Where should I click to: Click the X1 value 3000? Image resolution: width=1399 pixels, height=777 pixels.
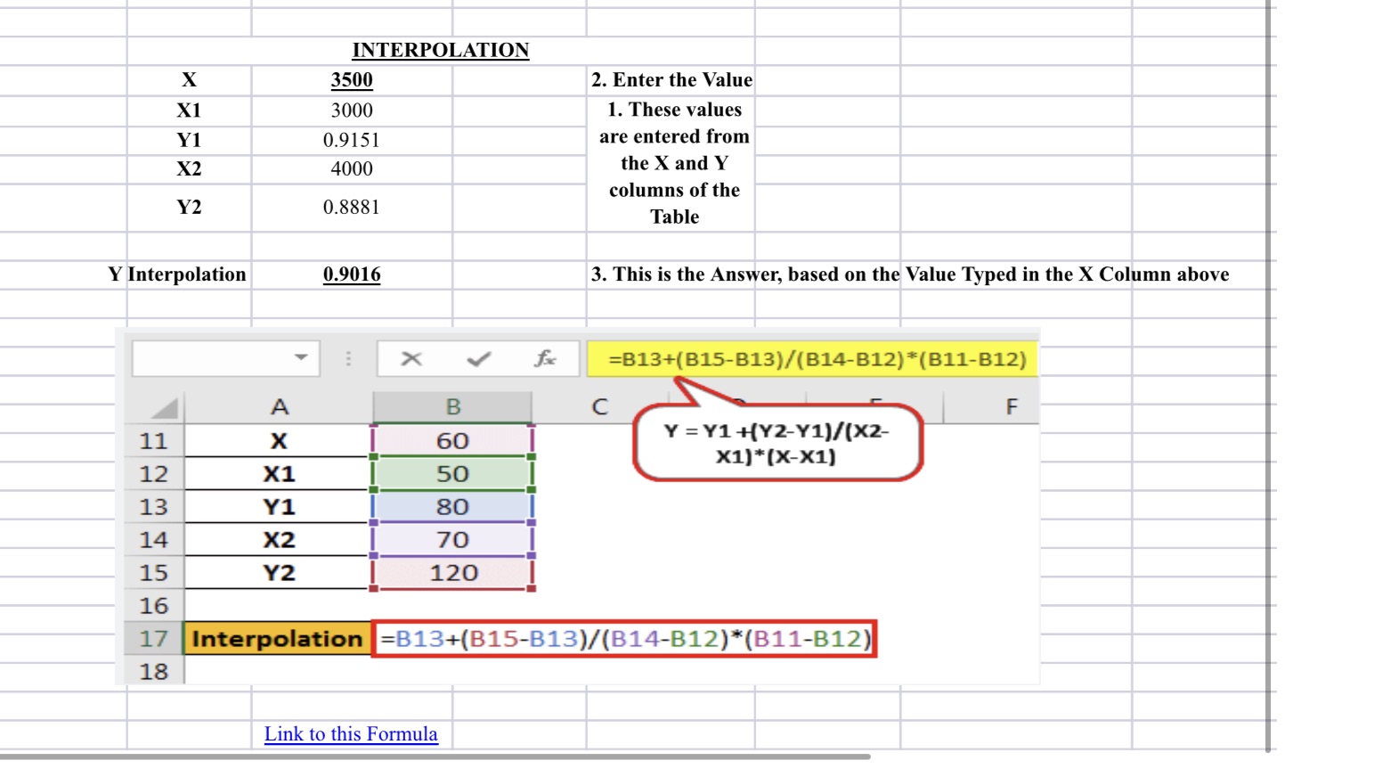(352, 110)
